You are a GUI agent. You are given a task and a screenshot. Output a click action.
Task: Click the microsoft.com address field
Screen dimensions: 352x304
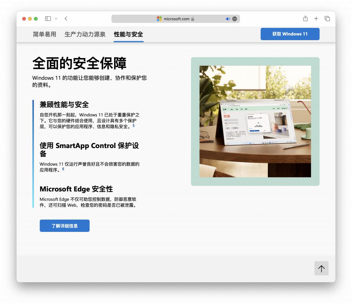pos(176,19)
